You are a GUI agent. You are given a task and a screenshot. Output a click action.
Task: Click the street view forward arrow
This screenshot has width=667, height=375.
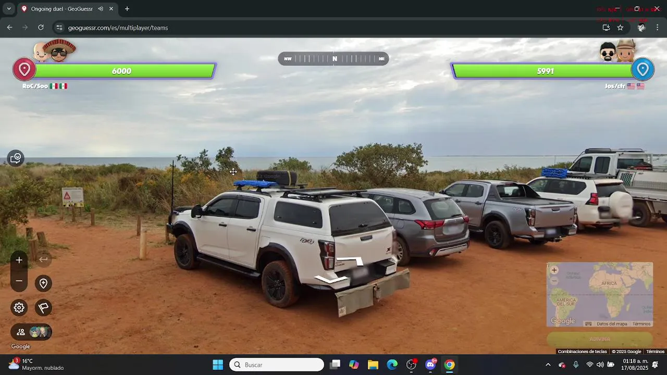click(x=350, y=261)
